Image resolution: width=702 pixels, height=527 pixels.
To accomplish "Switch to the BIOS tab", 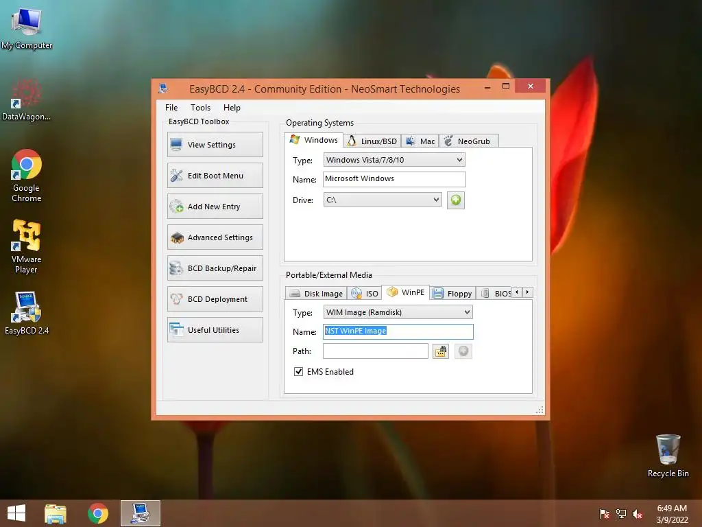I will click(x=495, y=294).
